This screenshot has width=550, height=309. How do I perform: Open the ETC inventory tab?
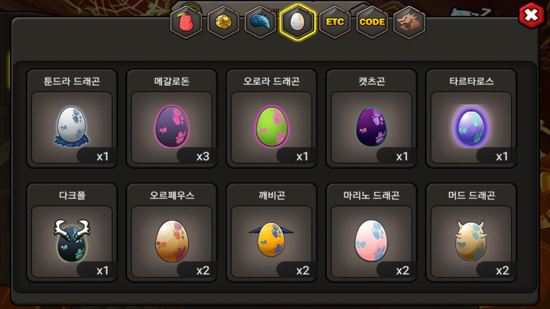click(335, 22)
